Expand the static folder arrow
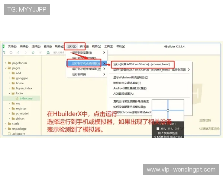 click(6, 123)
